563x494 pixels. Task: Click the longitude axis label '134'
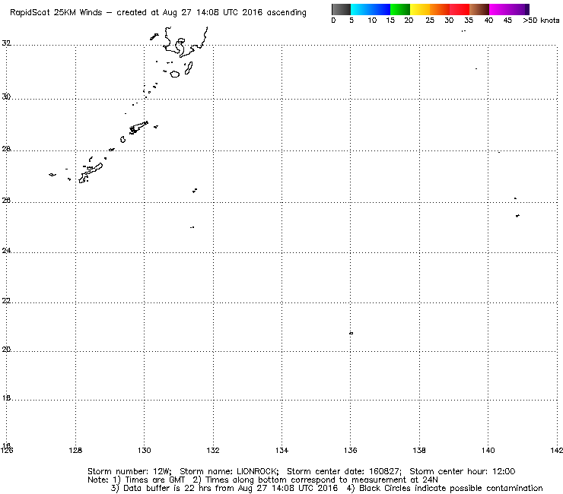281,450
